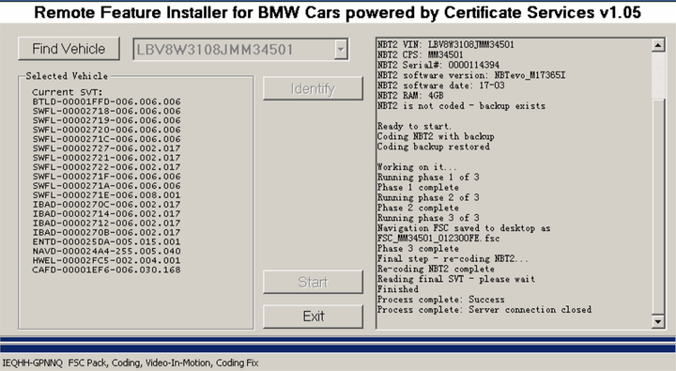Click the Exit button
This screenshot has height=371, width=676.
[x=313, y=317]
